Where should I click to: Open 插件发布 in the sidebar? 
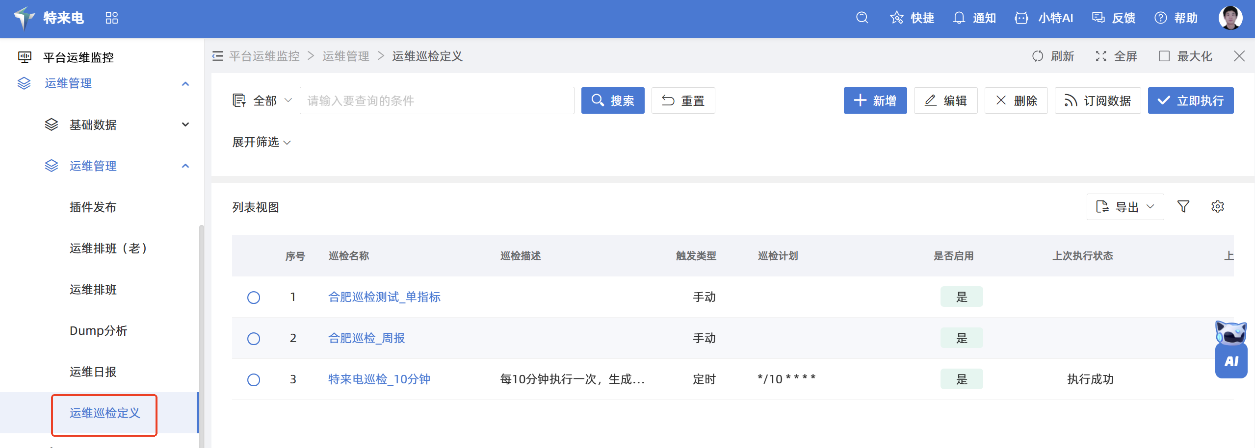coord(93,207)
